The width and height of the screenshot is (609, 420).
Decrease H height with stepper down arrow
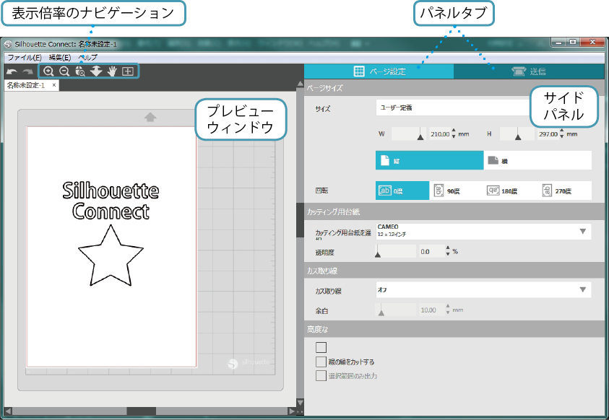tap(561, 137)
